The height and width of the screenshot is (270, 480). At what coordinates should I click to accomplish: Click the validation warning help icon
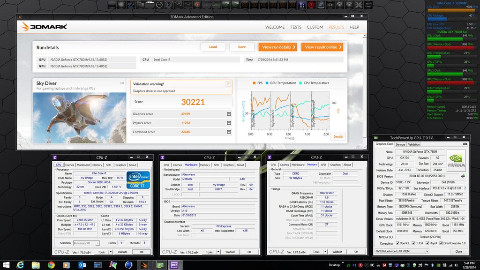[228, 84]
